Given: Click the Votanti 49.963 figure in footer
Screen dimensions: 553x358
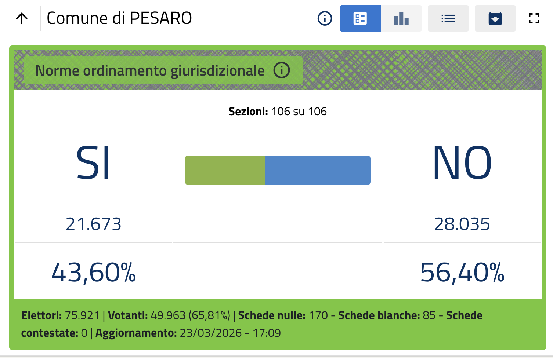Looking at the screenshot, I should [168, 315].
